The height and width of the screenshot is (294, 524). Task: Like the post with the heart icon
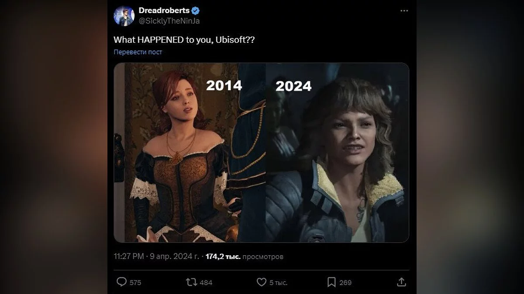[261, 282]
